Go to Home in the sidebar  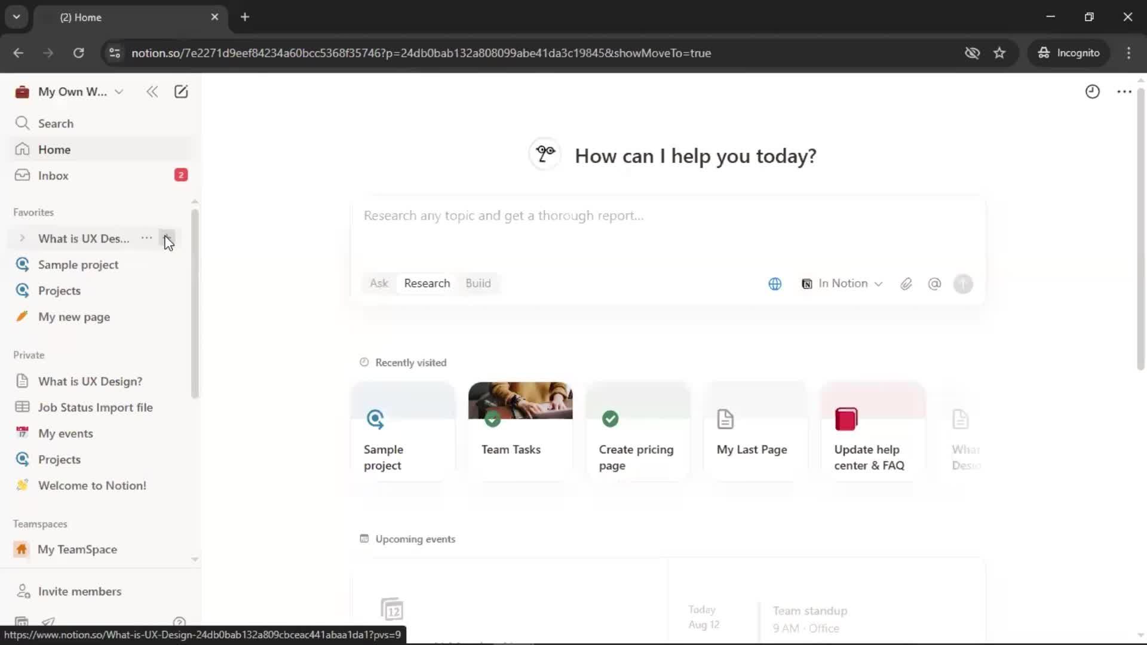[x=102, y=149]
